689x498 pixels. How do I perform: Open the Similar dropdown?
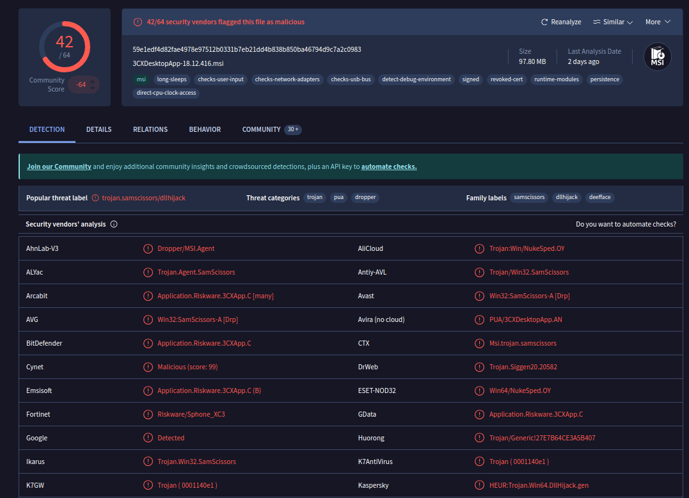613,22
